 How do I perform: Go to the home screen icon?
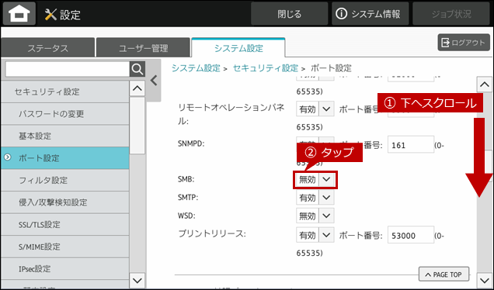pyautogui.click(x=19, y=13)
